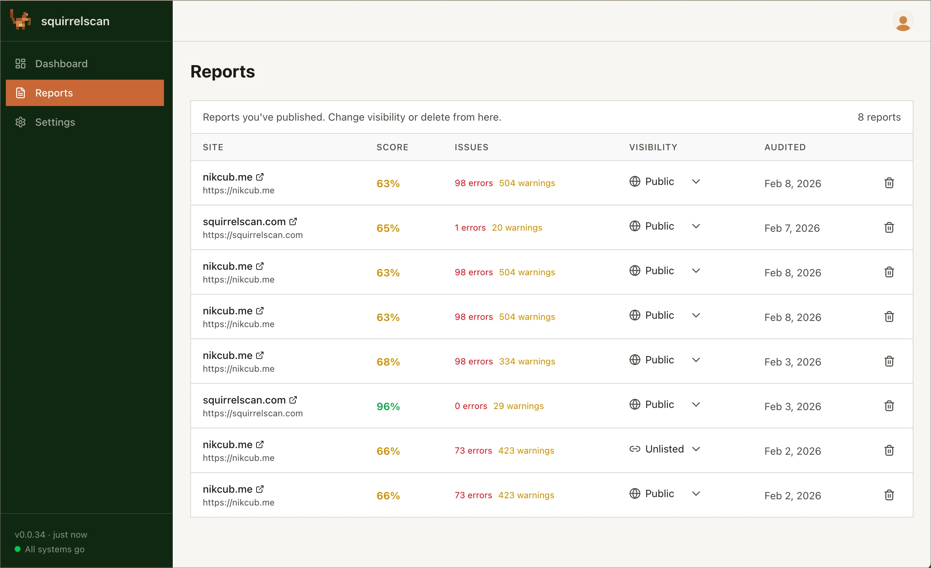Delete the Unlisted nikcub.me report with trash icon
This screenshot has height=568, width=931.
click(x=889, y=450)
